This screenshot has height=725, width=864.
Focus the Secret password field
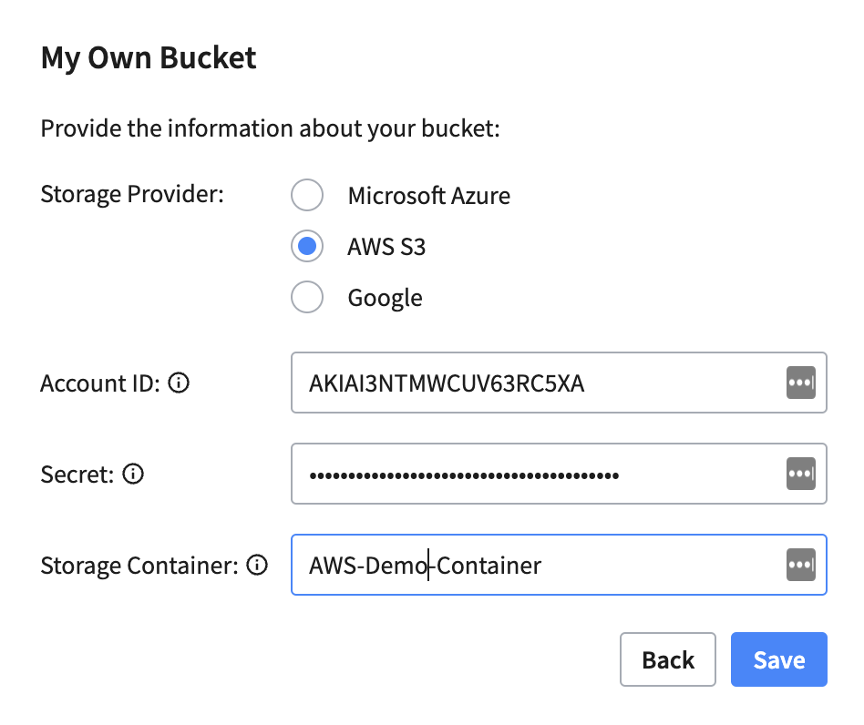point(538,474)
